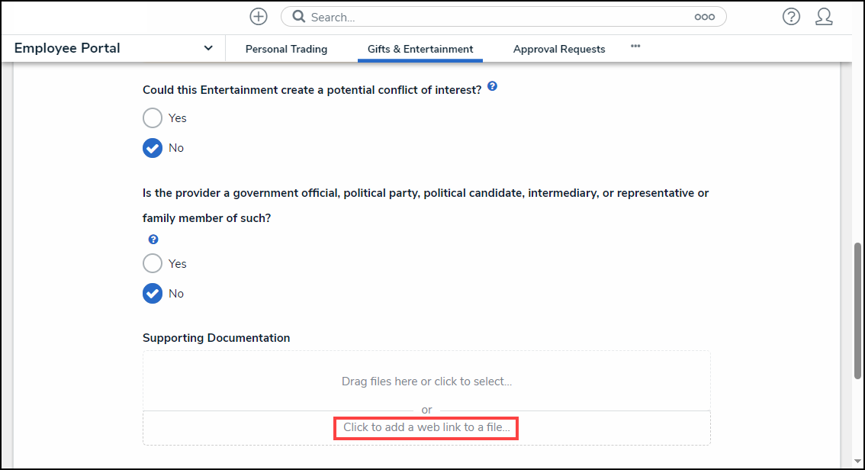Select No for government official provider

153,294
